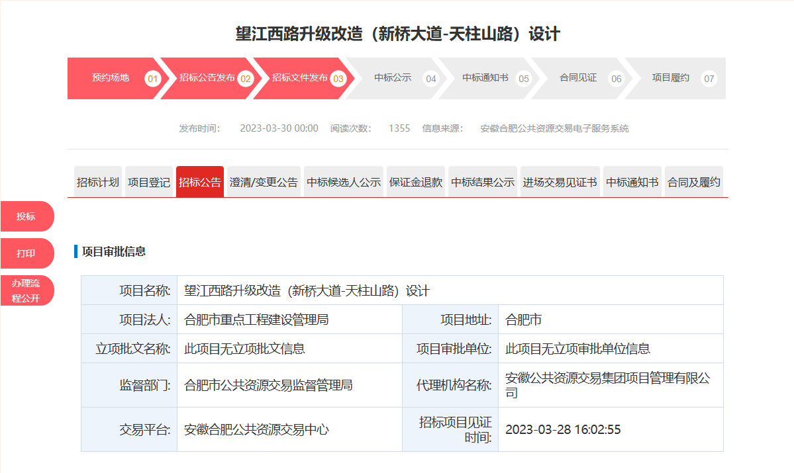Image resolution: width=794 pixels, height=473 pixels.
Task: Click the 招标公告发布 step 02
Action: (x=211, y=79)
